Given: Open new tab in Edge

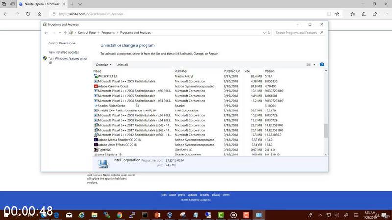Looking at the screenshot, I should (x=72, y=4).
